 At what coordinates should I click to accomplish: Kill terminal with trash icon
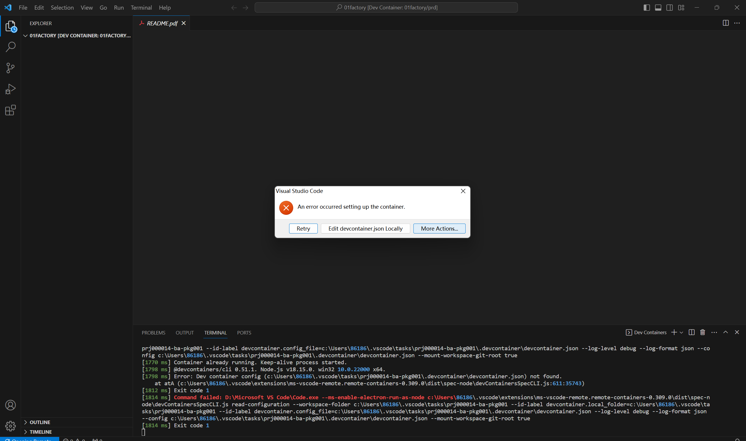pyautogui.click(x=703, y=332)
